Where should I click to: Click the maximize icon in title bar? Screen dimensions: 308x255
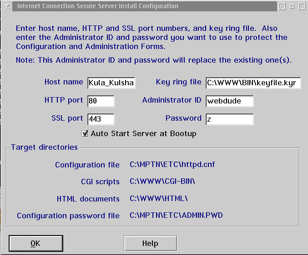[301, 6]
